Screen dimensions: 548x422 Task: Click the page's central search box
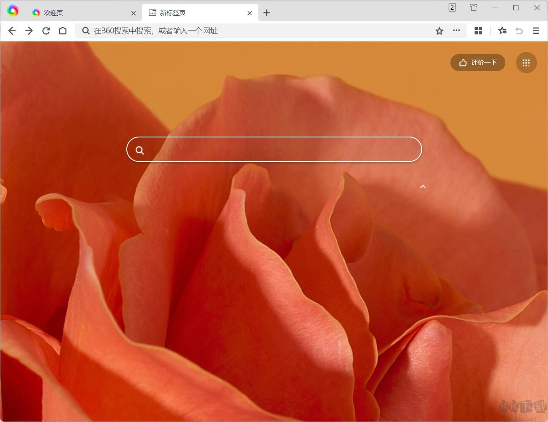pyautogui.click(x=279, y=150)
